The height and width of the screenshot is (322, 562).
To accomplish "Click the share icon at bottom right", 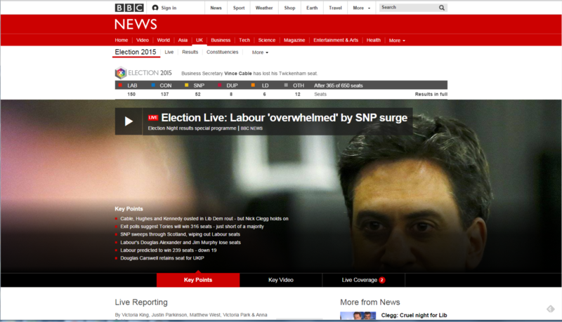I will 551,309.
